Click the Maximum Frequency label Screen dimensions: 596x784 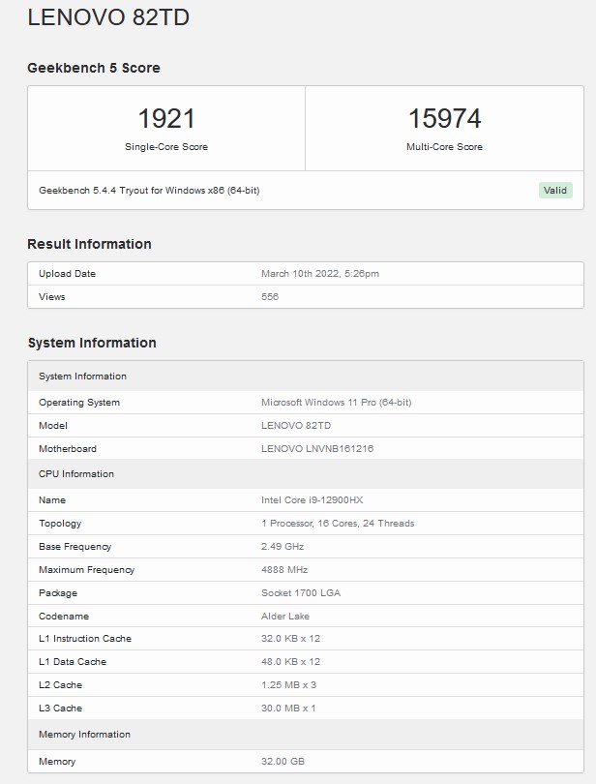[x=86, y=570]
